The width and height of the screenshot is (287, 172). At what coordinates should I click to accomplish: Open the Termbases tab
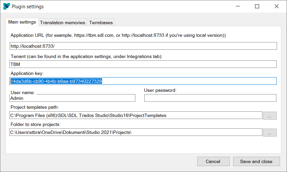tap(101, 23)
